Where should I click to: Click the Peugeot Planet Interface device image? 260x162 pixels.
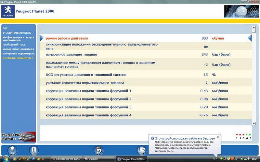18,136
